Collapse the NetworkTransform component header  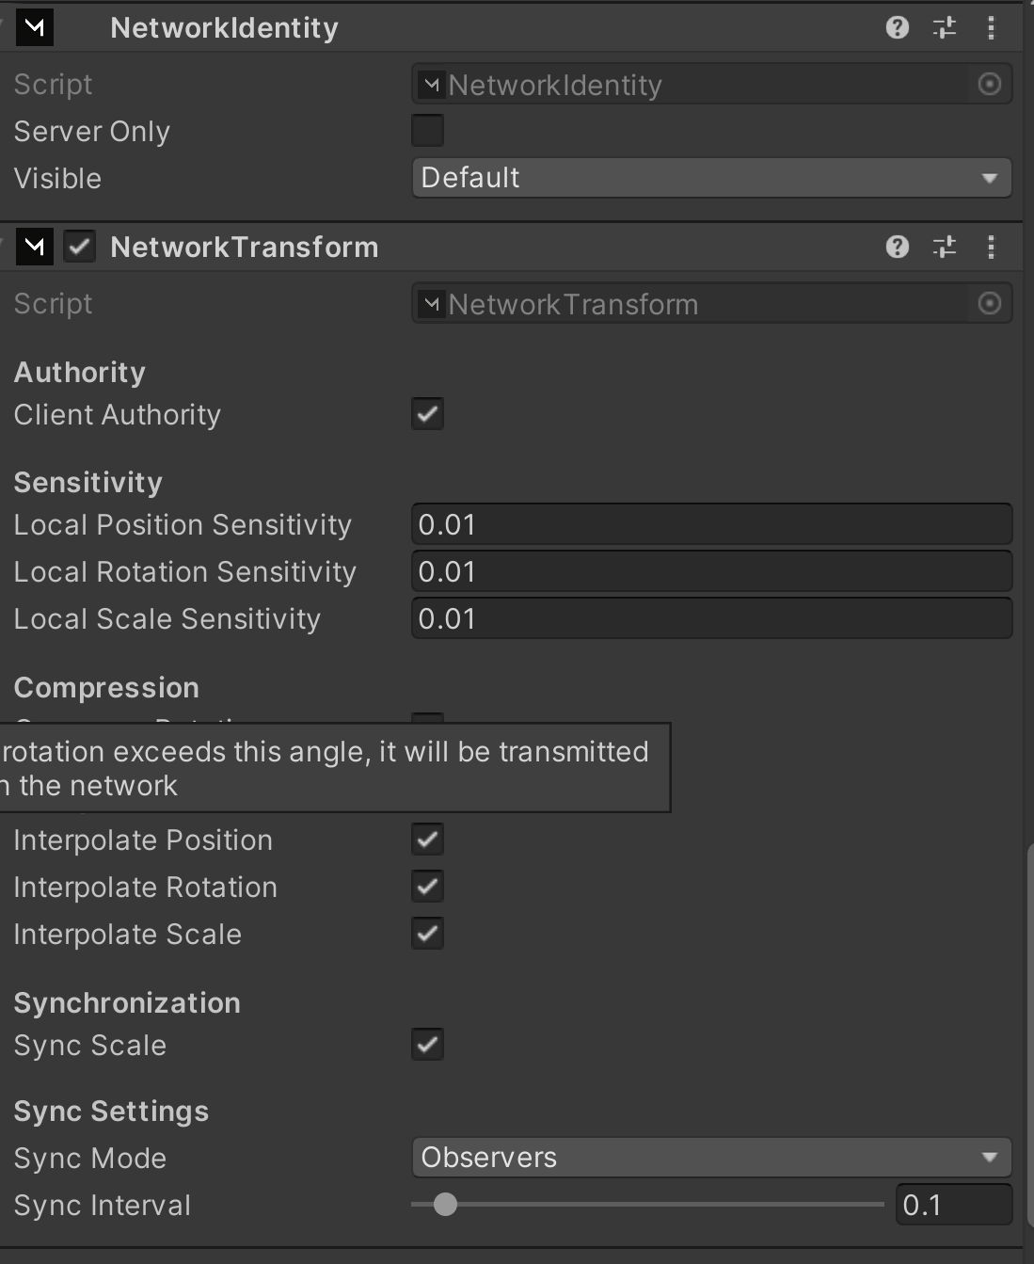coord(244,247)
